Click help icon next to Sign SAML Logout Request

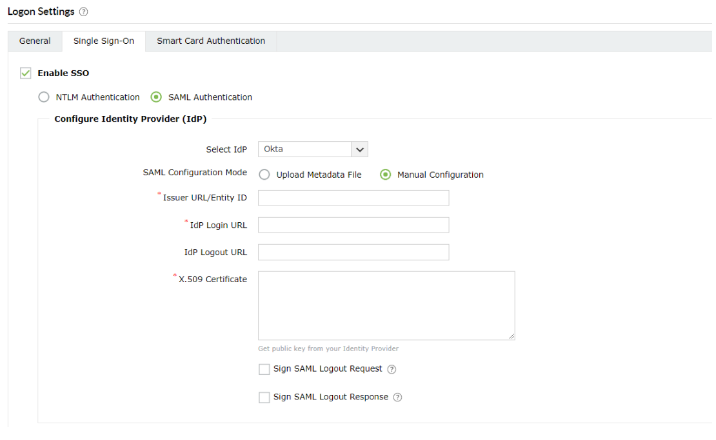coord(392,370)
